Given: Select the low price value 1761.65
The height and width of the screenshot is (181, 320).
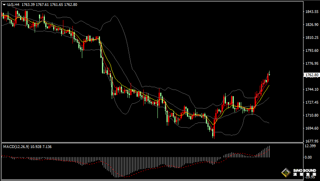Looking at the screenshot, I should click(56, 4).
